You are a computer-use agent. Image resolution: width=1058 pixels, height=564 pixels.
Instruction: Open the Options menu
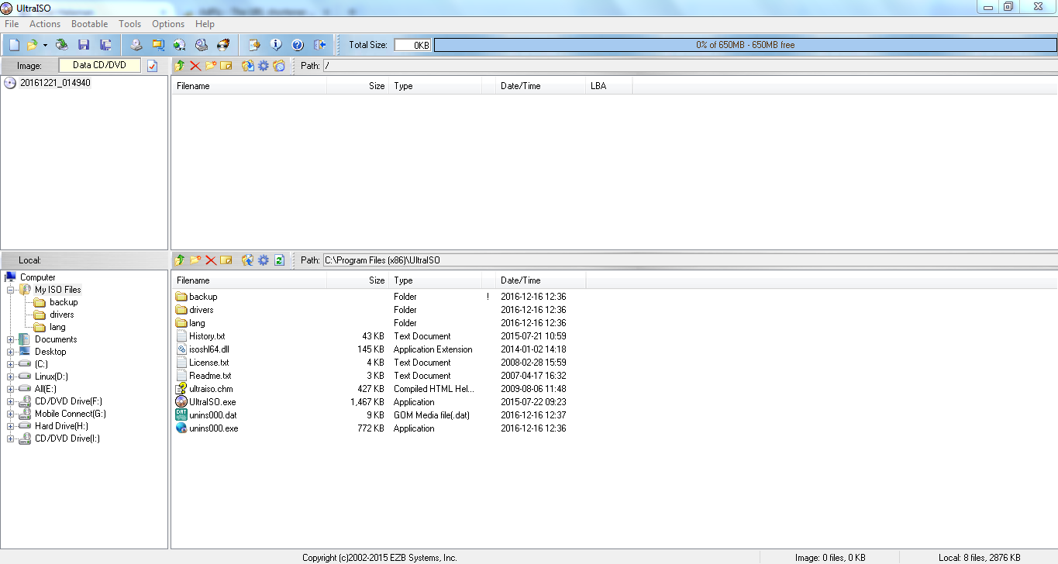tap(168, 24)
